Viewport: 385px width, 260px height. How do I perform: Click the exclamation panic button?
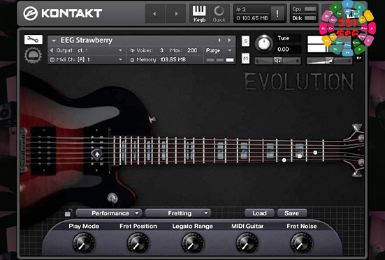(x=277, y=13)
